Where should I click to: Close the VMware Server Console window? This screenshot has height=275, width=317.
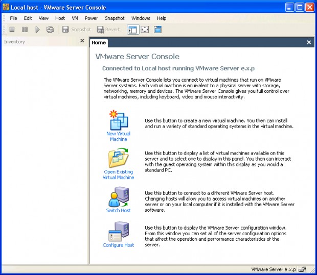[309, 8]
